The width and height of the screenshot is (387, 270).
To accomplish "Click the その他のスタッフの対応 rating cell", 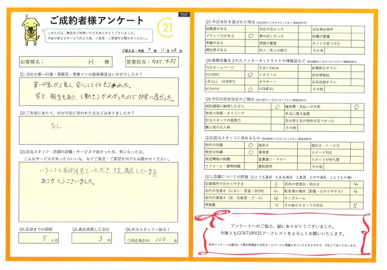I will tap(355, 205).
